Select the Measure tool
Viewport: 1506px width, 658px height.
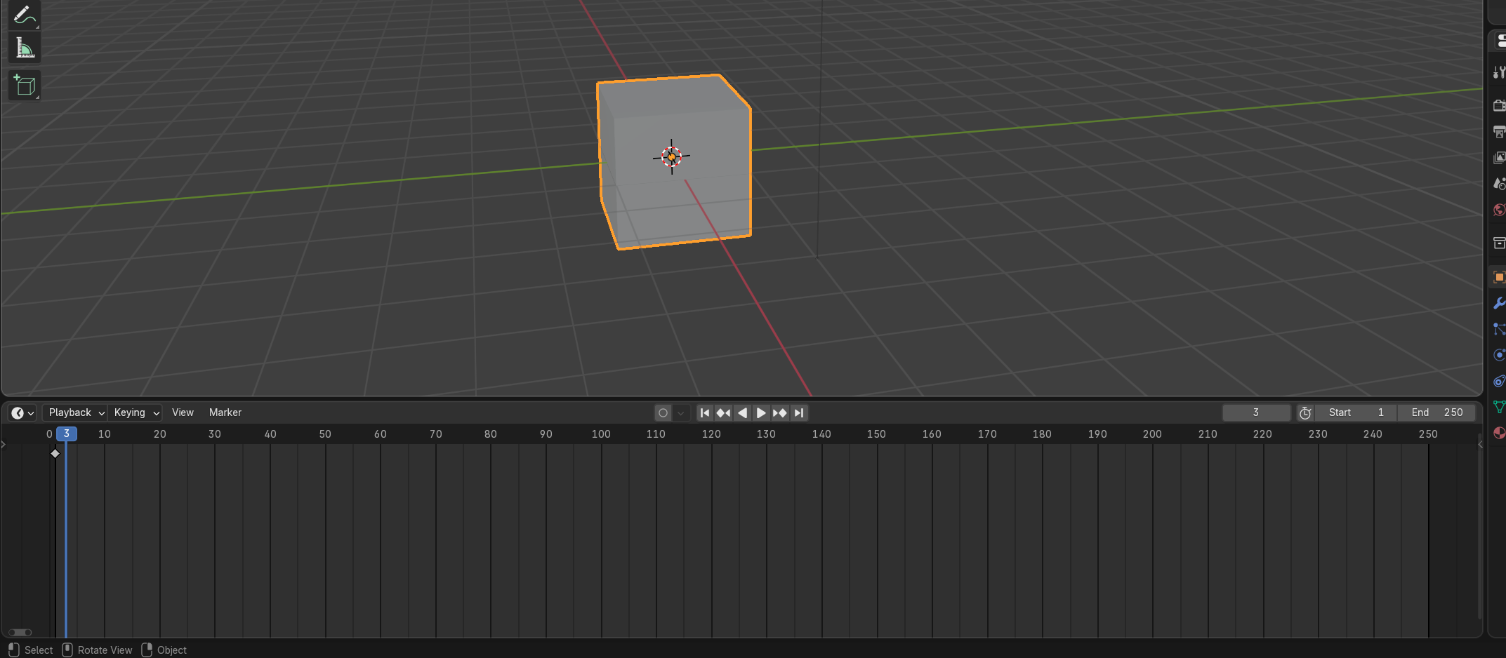24,48
